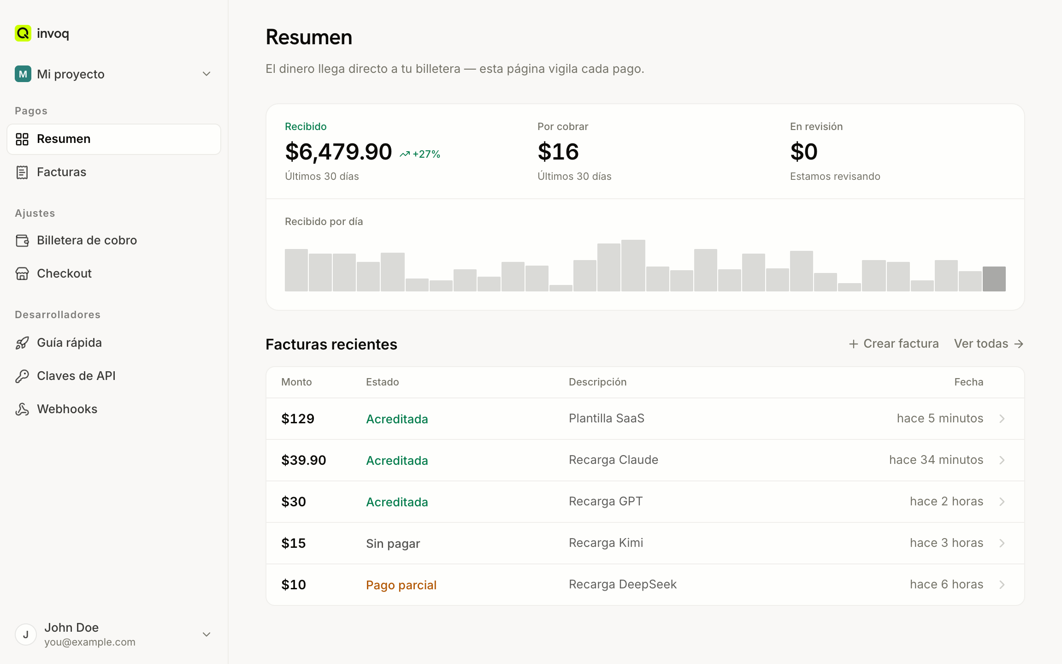Click the invoq logo icon
This screenshot has height=664, width=1062.
[23, 33]
